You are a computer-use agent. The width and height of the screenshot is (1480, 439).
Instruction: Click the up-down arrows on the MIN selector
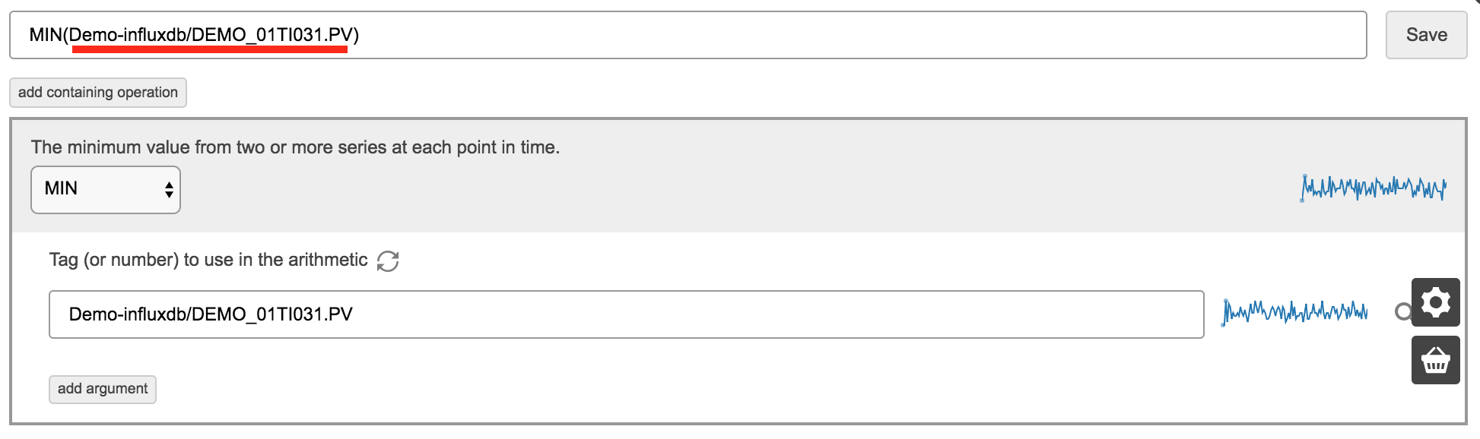point(169,190)
